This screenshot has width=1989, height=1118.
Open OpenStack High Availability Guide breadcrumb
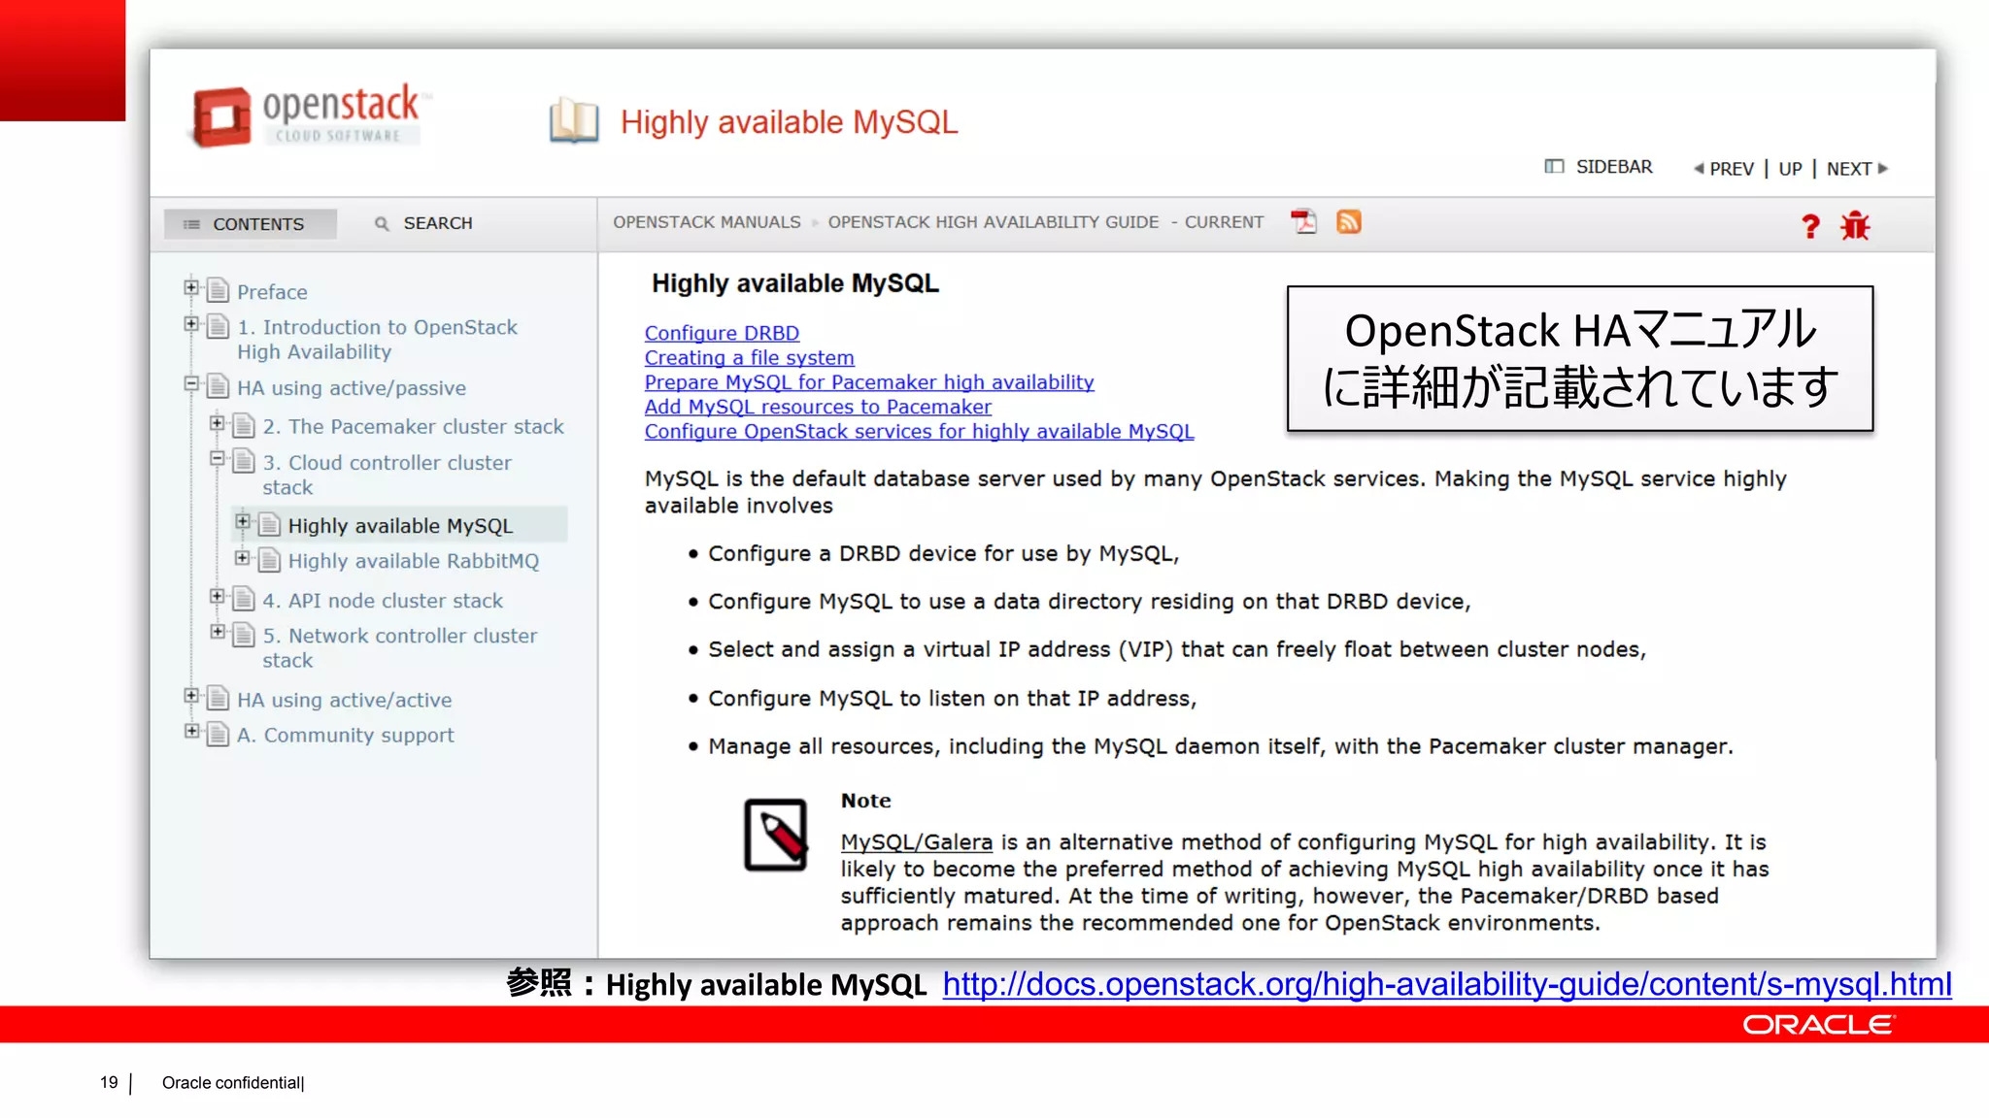pyautogui.click(x=994, y=222)
